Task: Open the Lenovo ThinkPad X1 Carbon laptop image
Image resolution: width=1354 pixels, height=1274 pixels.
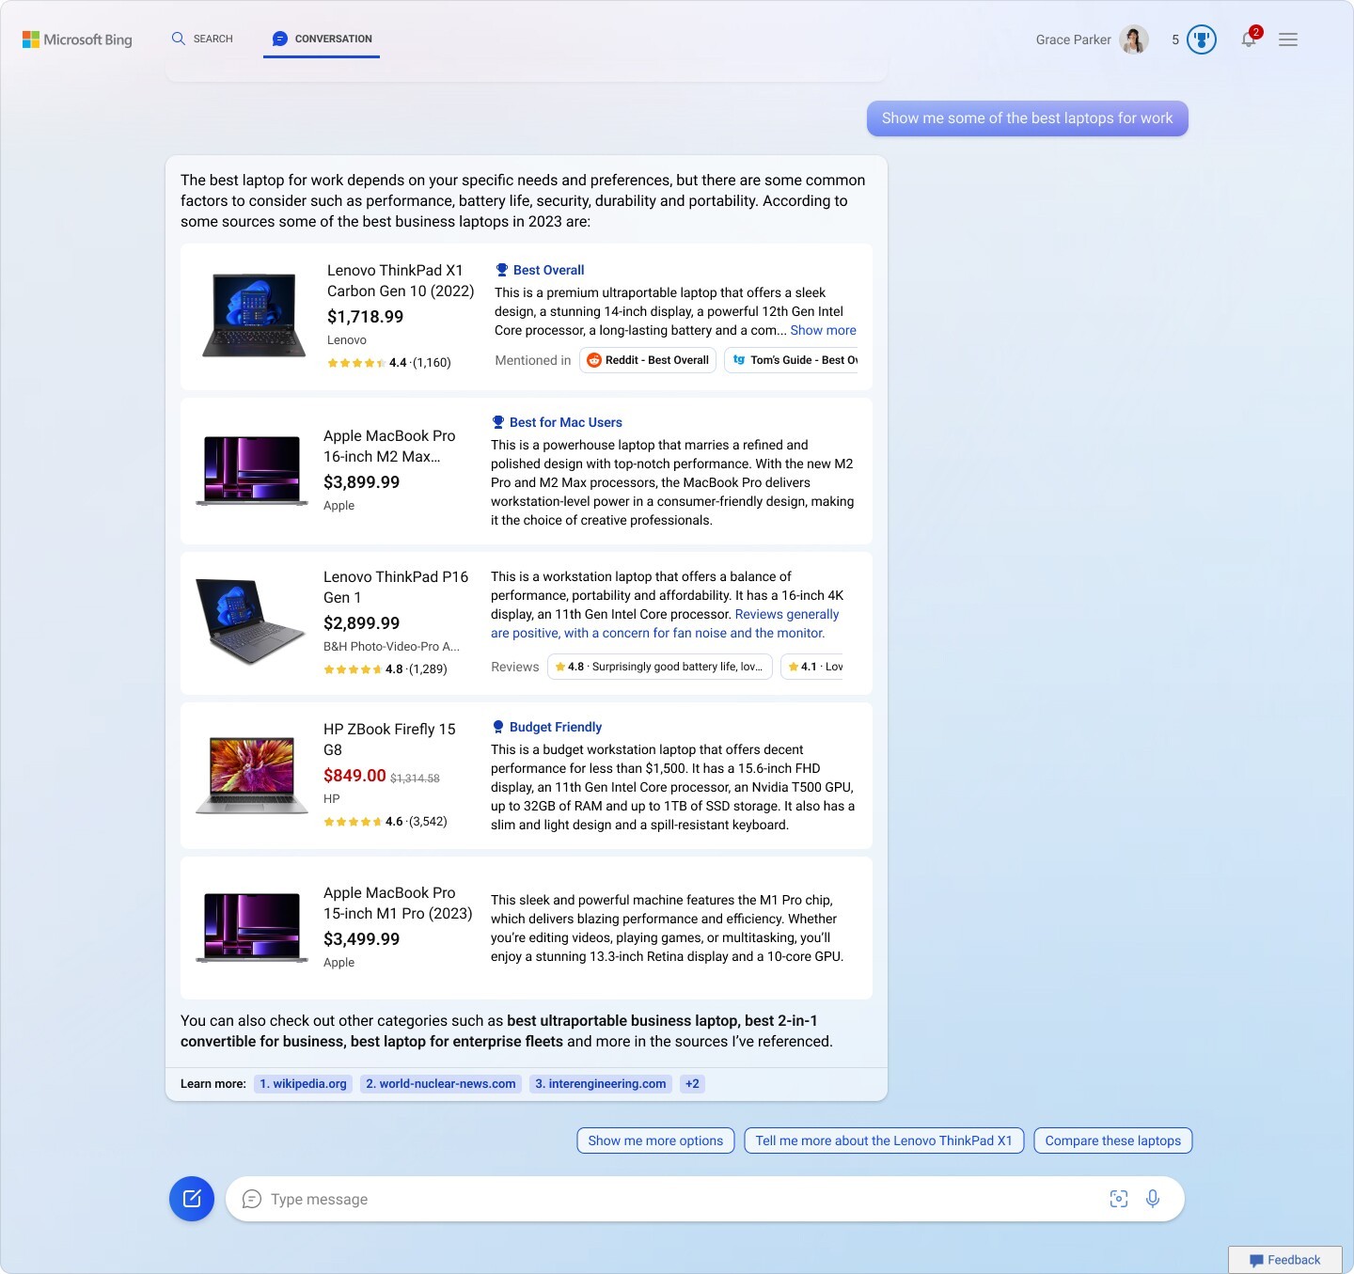Action: pos(254,315)
